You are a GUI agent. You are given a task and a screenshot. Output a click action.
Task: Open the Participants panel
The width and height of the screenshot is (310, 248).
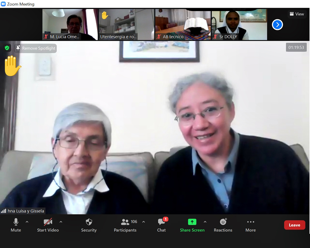pyautogui.click(x=125, y=225)
